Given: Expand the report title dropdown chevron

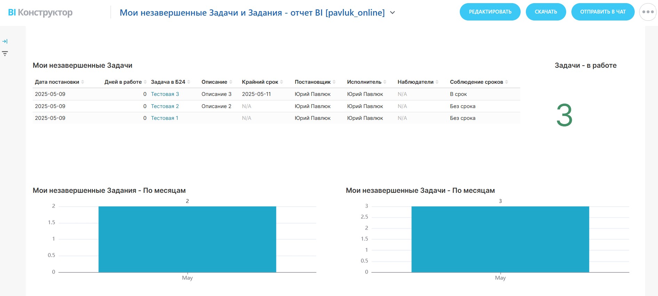Looking at the screenshot, I should pyautogui.click(x=393, y=13).
